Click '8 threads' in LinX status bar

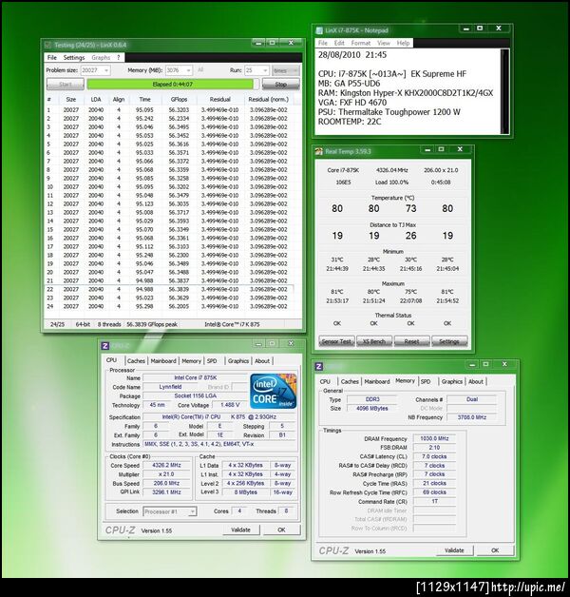tap(109, 324)
